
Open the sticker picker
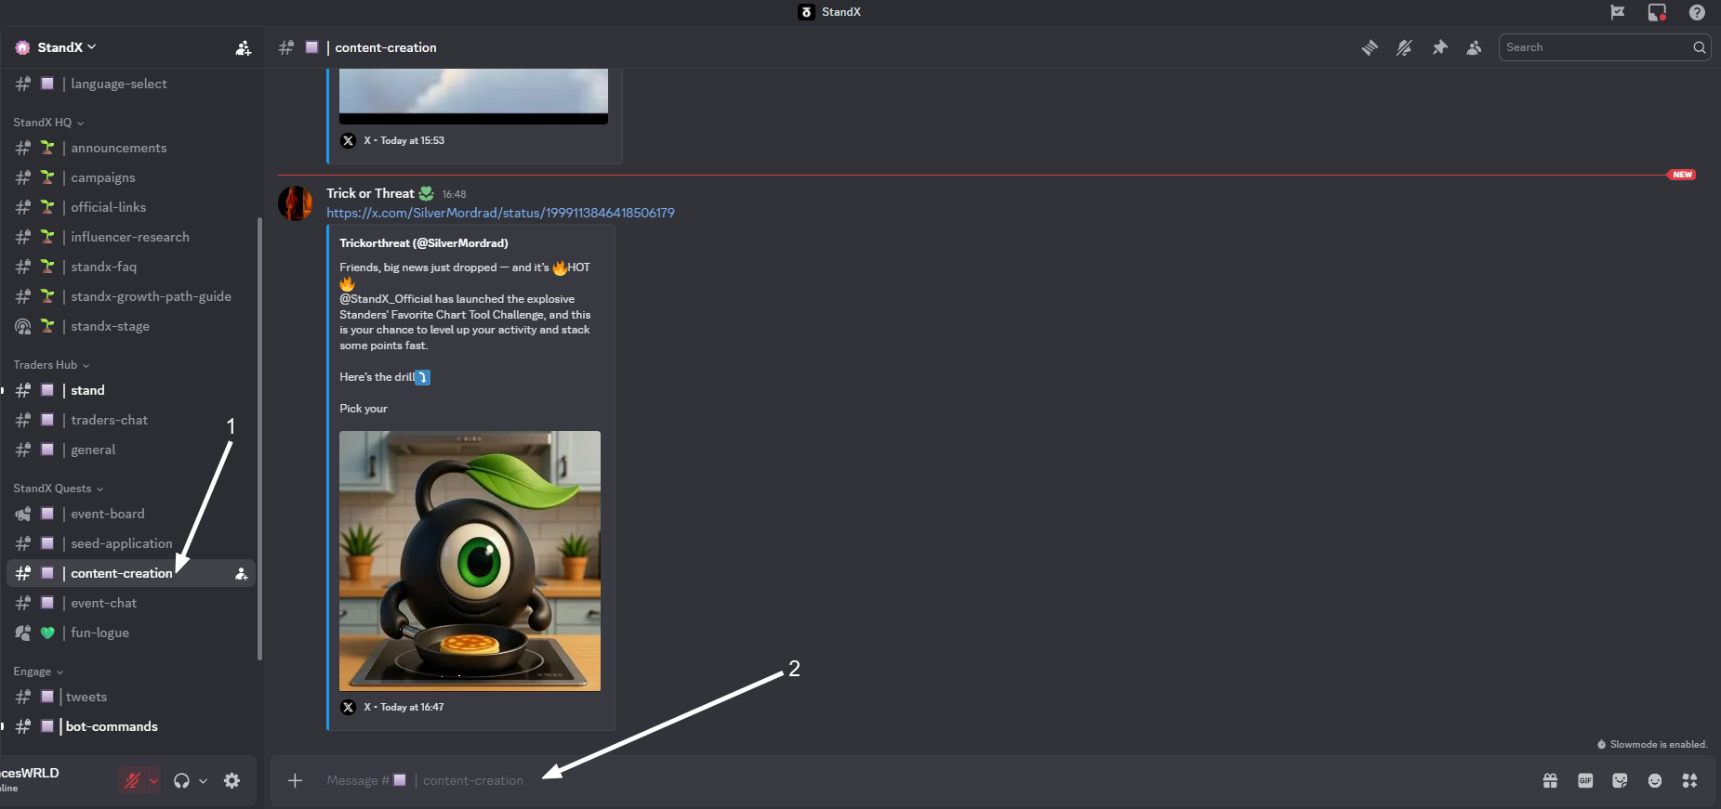click(x=1620, y=781)
